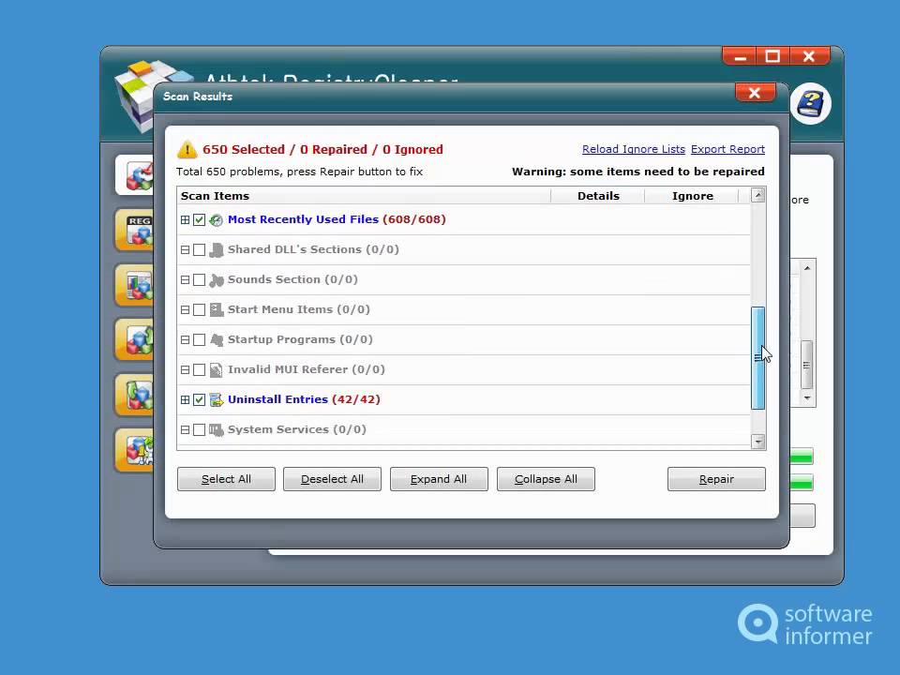900x675 pixels.
Task: Click the '650 Selected / 0 Repaired / 0 Ignored' text
Action: click(322, 149)
